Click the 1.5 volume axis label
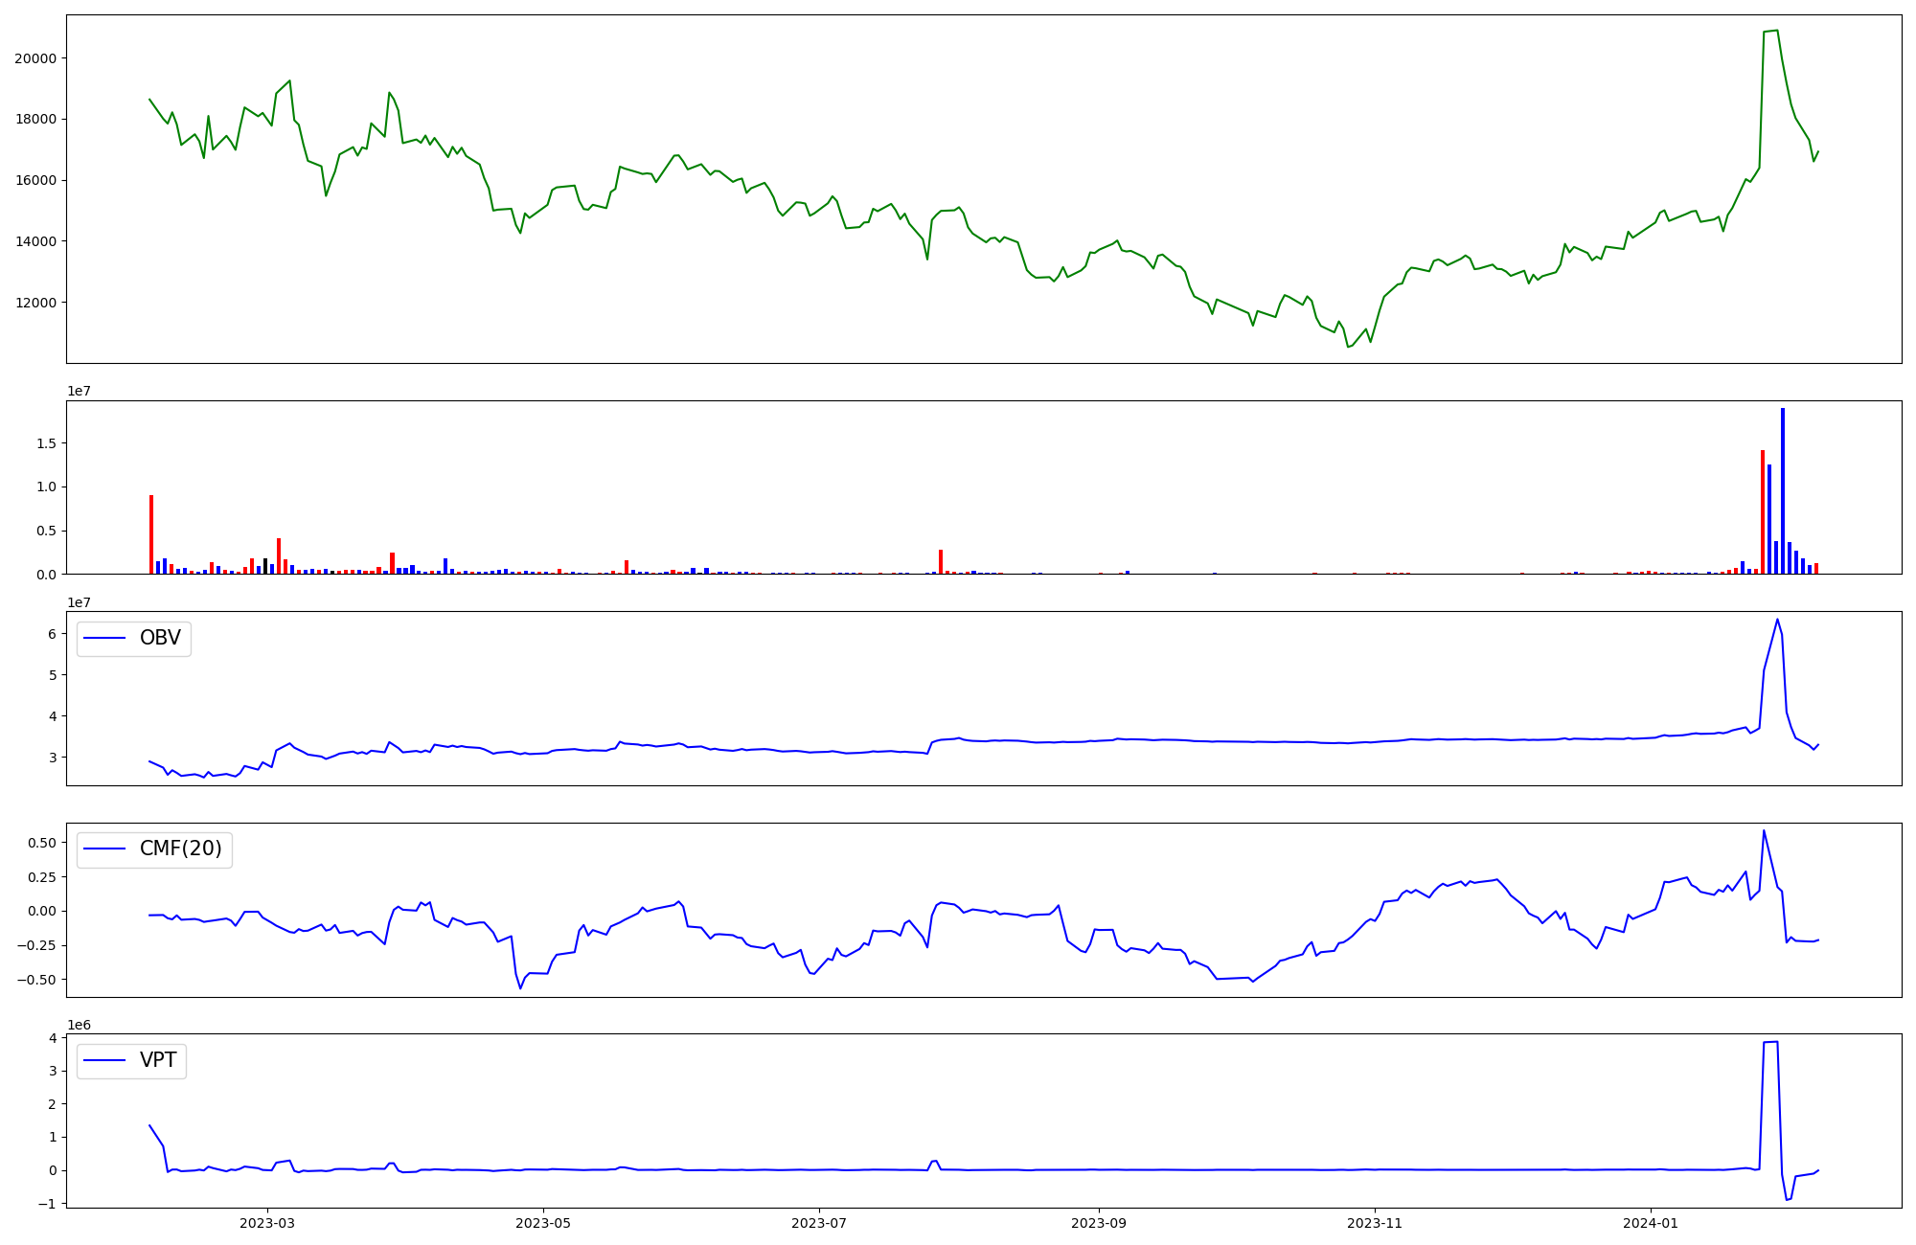The width and height of the screenshot is (1916, 1245). [x=46, y=443]
